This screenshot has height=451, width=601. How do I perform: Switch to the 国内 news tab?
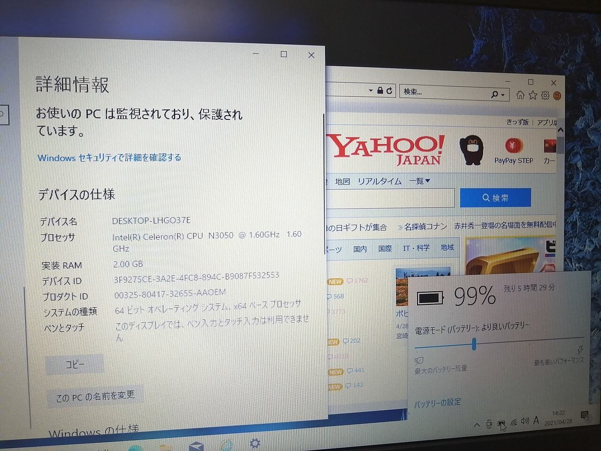(x=360, y=249)
